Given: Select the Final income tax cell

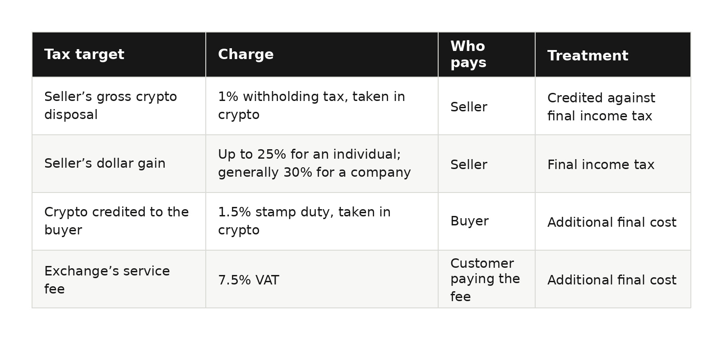Looking at the screenshot, I should [613, 164].
